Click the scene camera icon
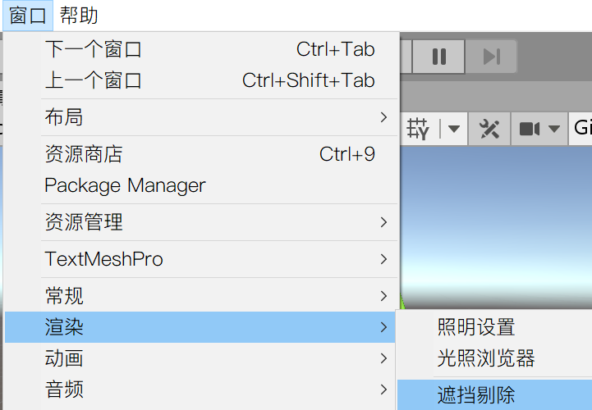The image size is (592, 410). 530,129
